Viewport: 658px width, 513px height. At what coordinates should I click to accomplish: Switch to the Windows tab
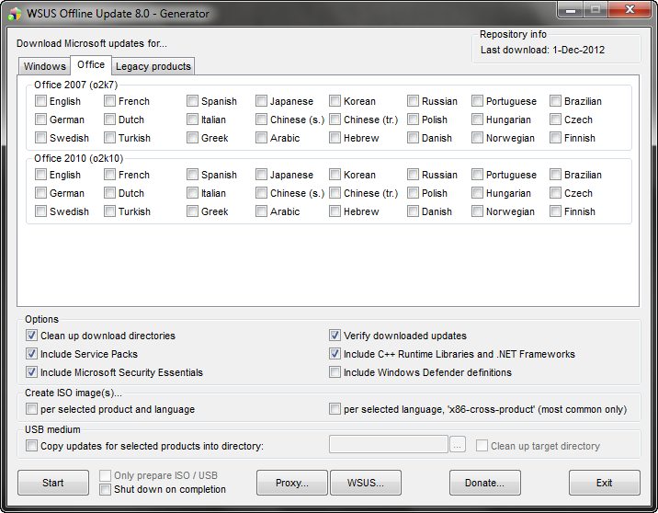[44, 66]
